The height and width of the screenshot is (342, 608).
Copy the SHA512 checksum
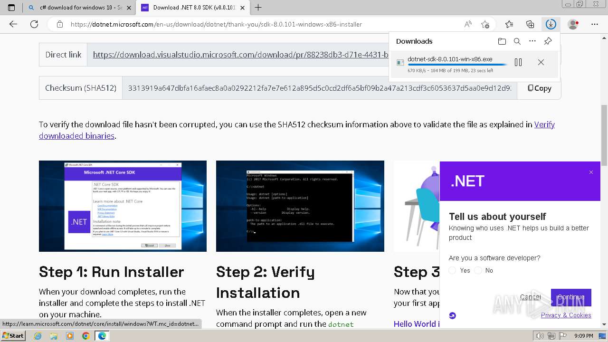(x=540, y=88)
